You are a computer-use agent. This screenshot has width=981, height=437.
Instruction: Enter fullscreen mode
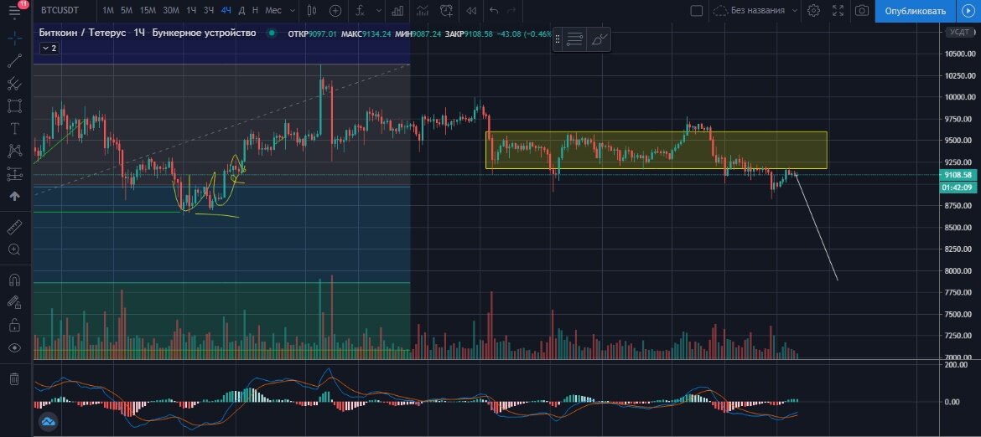coord(838,11)
